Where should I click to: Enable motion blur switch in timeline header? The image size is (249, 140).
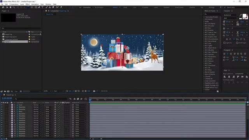(81, 99)
